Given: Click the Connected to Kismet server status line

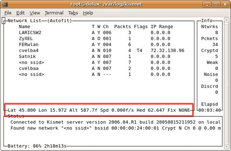Looking at the screenshot, I should pyautogui.click(x=115, y=122).
